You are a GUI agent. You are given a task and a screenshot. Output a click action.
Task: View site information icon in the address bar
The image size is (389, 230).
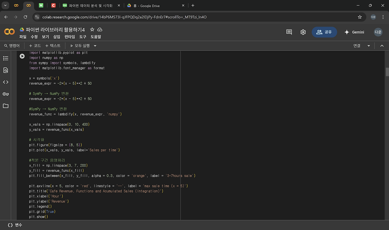pyautogui.click(x=37, y=17)
